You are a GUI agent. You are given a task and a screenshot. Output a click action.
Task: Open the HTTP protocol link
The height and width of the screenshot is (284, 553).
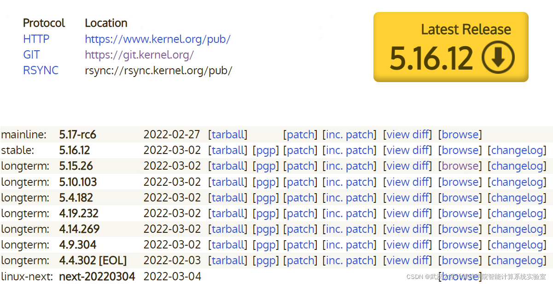point(36,39)
